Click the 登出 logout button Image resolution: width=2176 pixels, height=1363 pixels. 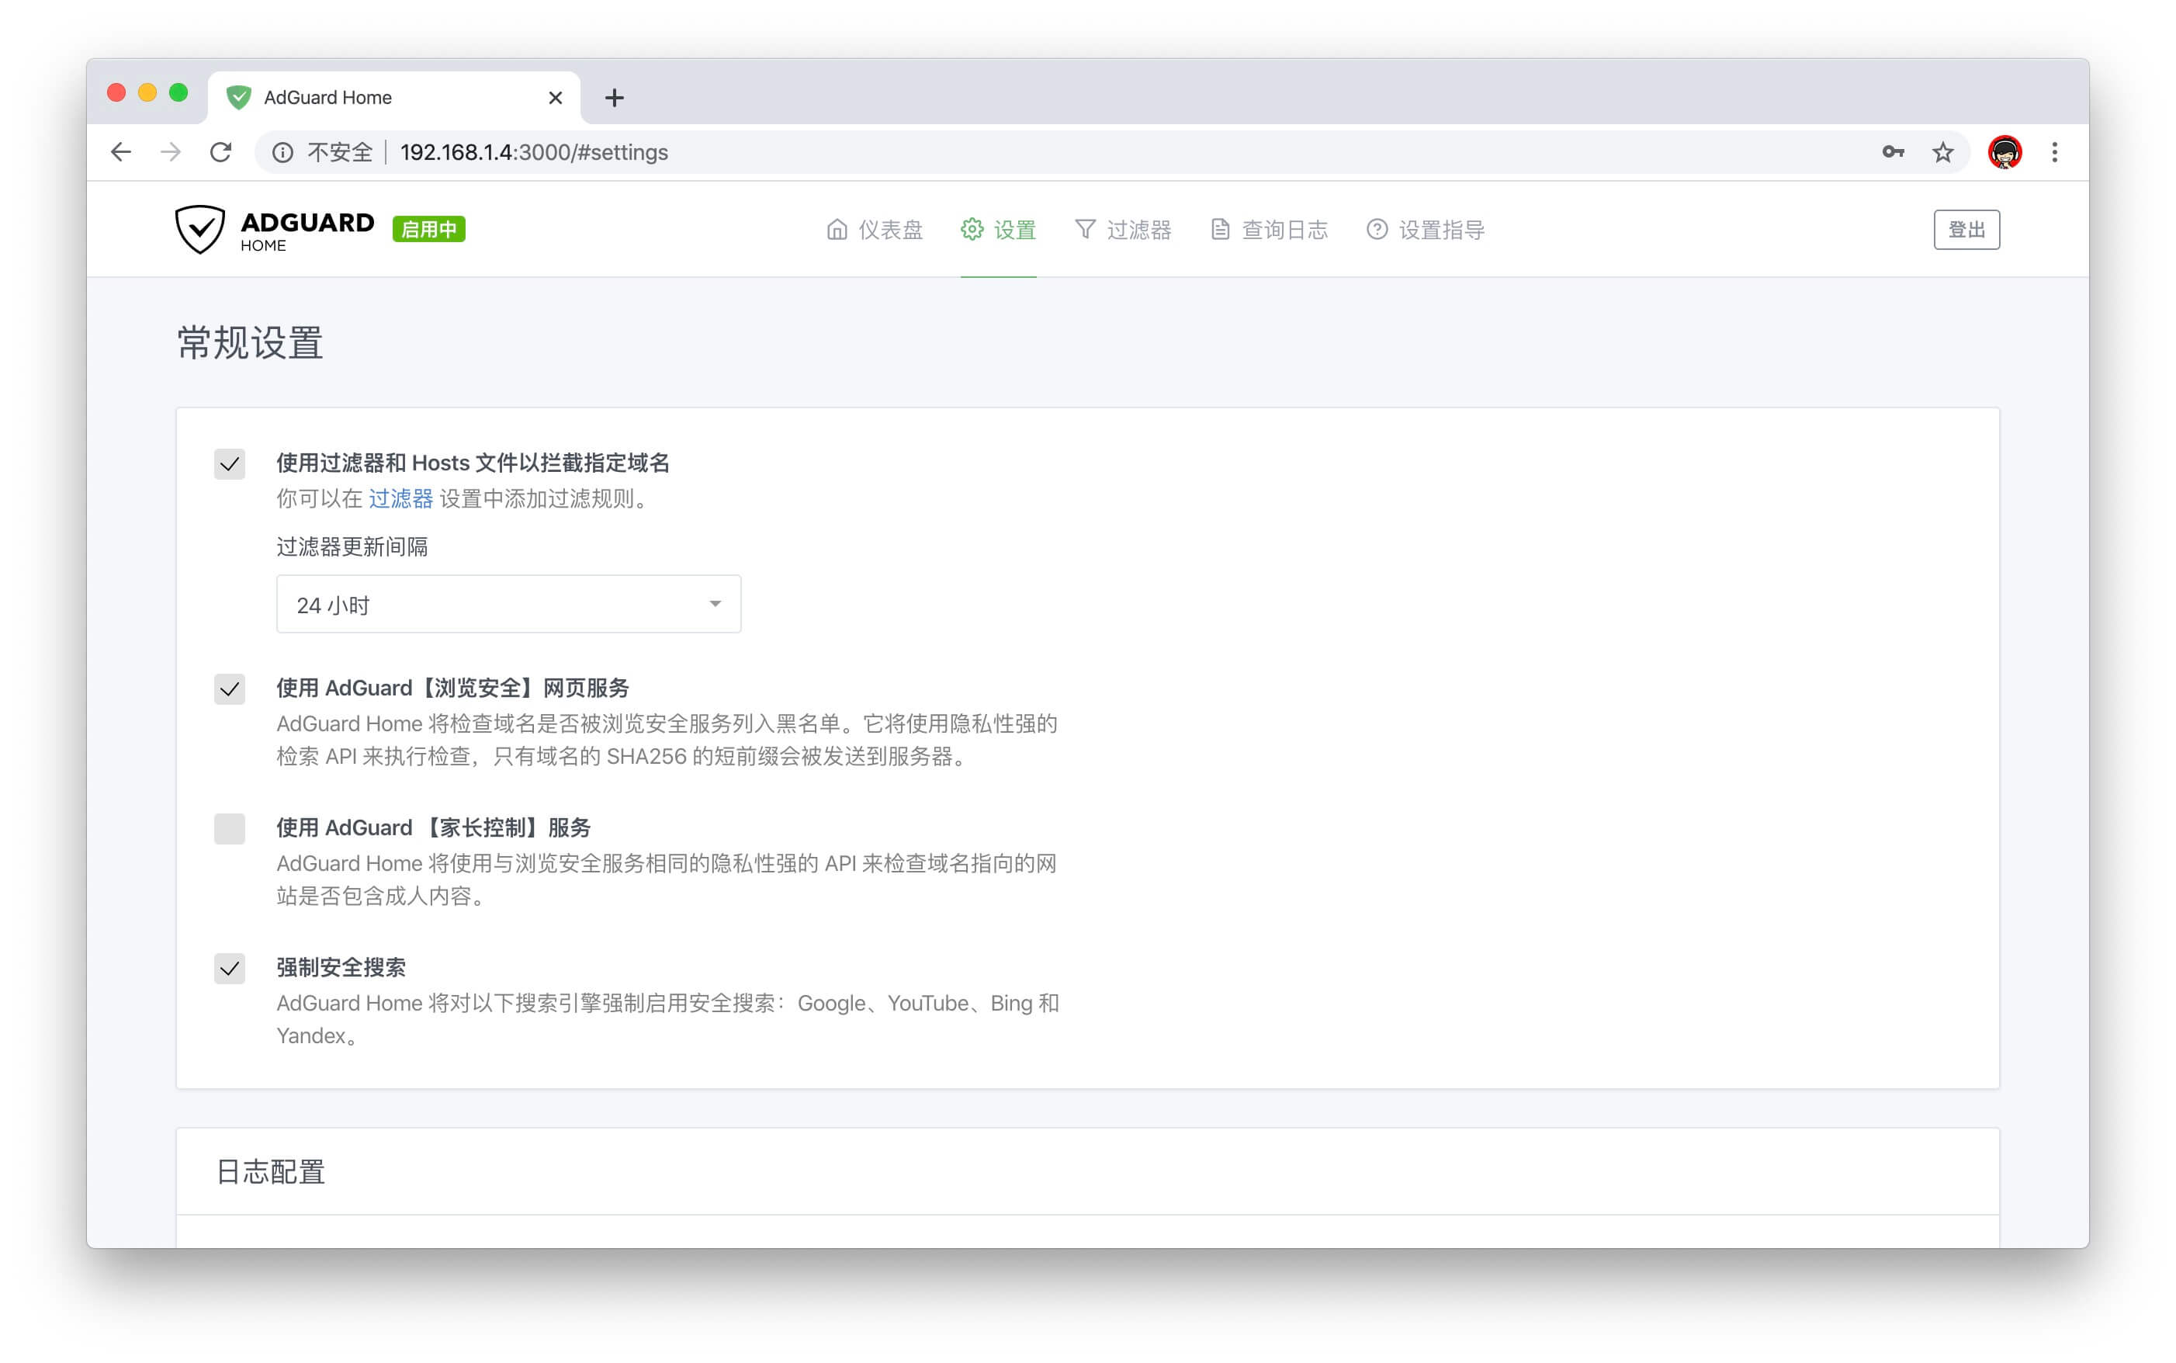click(1966, 230)
